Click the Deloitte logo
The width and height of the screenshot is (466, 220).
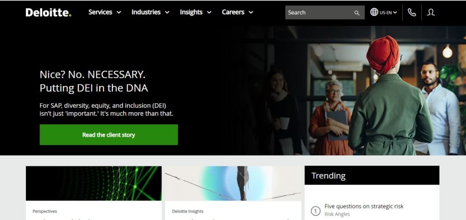coord(48,12)
